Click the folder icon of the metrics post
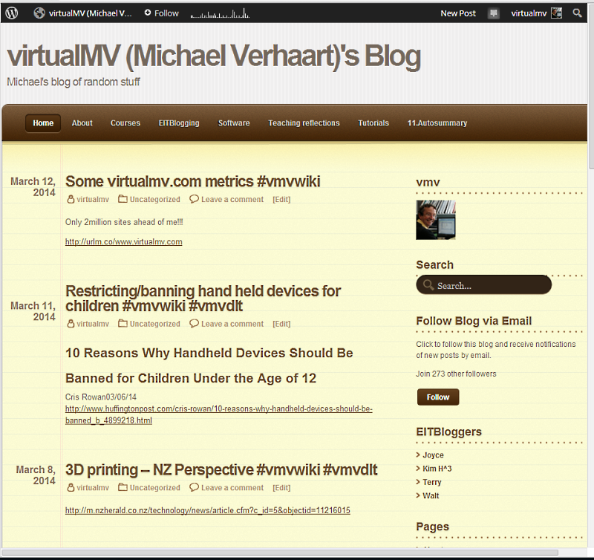Viewport: 594px width, 560px height. [x=123, y=198]
